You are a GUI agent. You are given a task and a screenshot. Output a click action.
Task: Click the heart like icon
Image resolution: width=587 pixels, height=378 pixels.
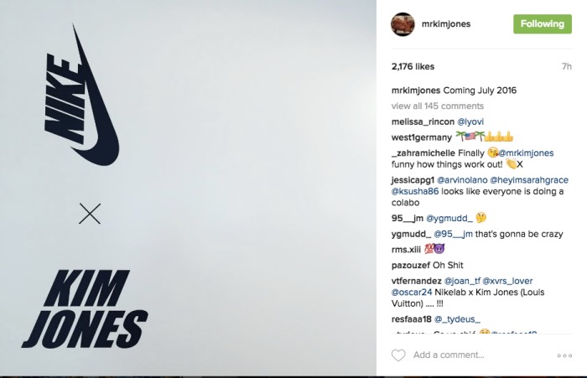pyautogui.click(x=398, y=355)
